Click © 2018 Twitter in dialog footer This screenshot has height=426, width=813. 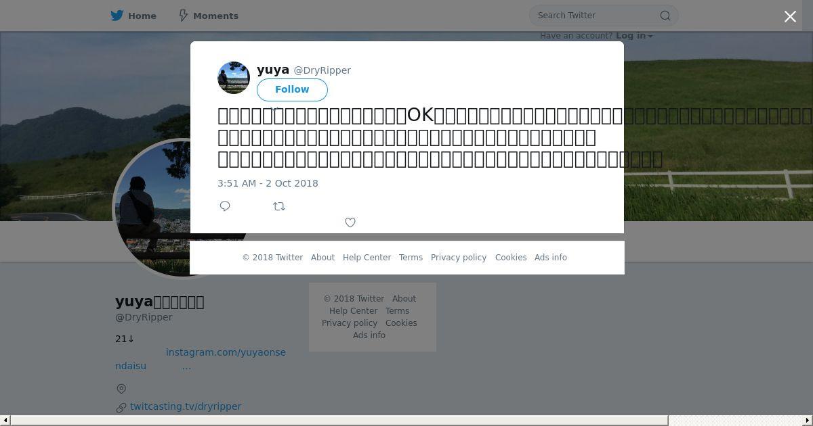[x=272, y=258]
